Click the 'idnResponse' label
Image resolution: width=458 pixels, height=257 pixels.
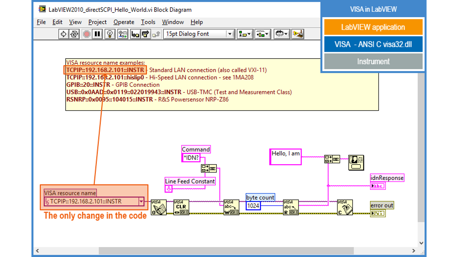coord(387,178)
